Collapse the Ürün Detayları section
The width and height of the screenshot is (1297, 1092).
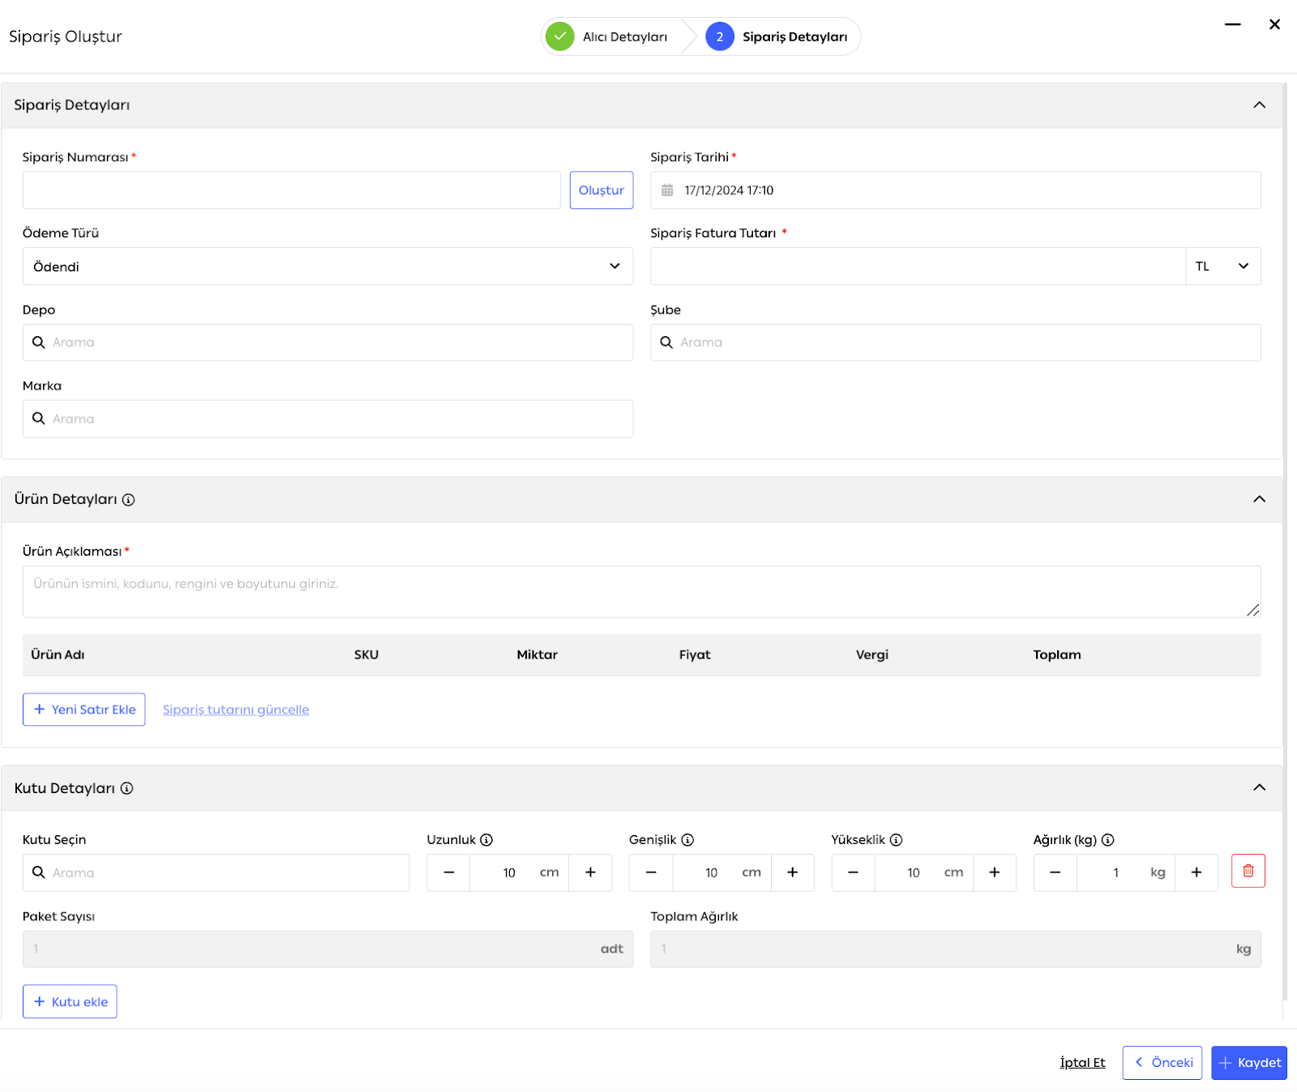tap(1259, 499)
